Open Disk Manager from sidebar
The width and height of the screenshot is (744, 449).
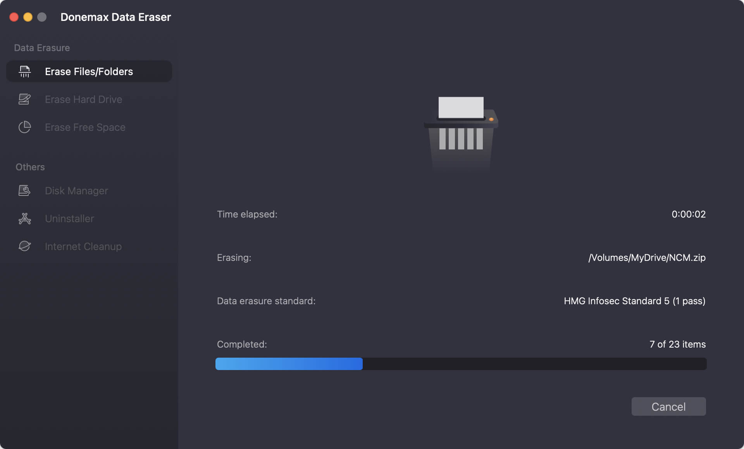pyautogui.click(x=89, y=191)
